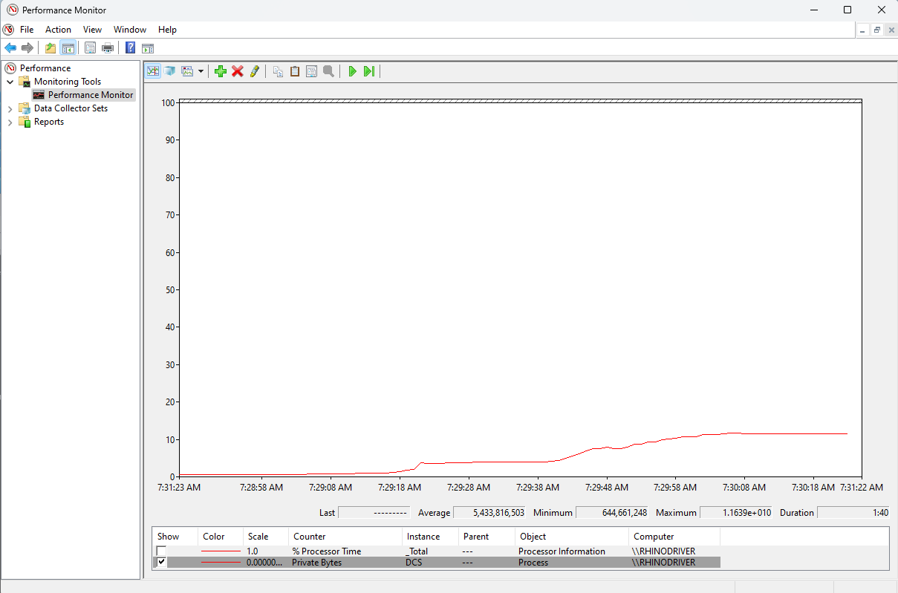Click the Update Data step icon
The image size is (898, 593).
[x=368, y=71]
